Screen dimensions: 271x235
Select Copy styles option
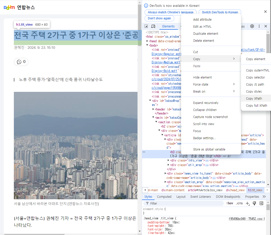click(256, 92)
